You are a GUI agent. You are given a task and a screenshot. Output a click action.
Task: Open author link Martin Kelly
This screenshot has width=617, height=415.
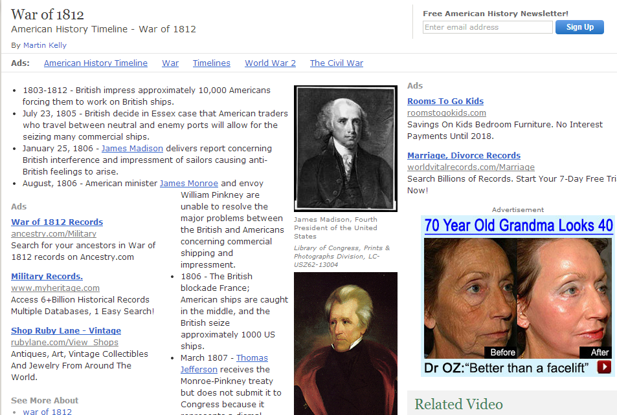pos(45,45)
